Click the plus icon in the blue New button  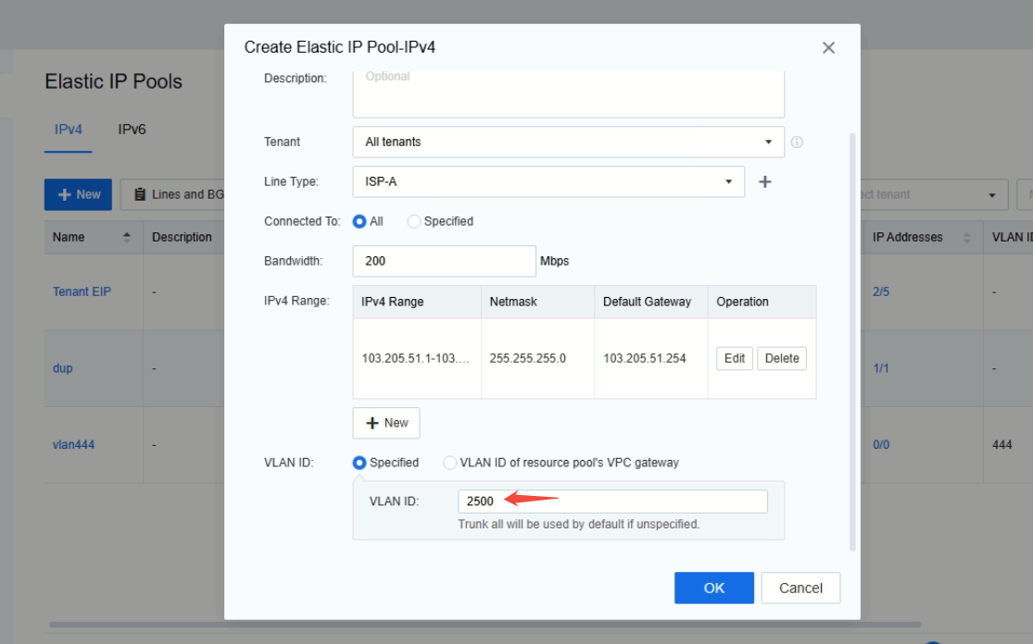pos(63,194)
